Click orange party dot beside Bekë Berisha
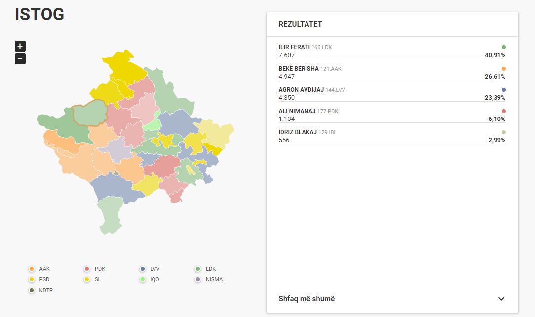Image resolution: width=535 pixels, height=317 pixels. (503, 69)
